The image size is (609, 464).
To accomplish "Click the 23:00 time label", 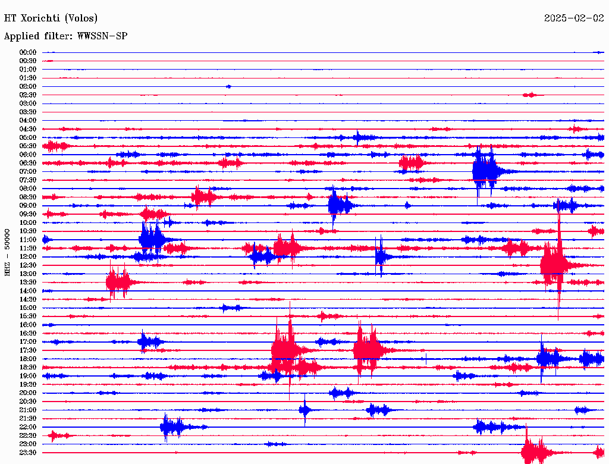I will pos(28,444).
